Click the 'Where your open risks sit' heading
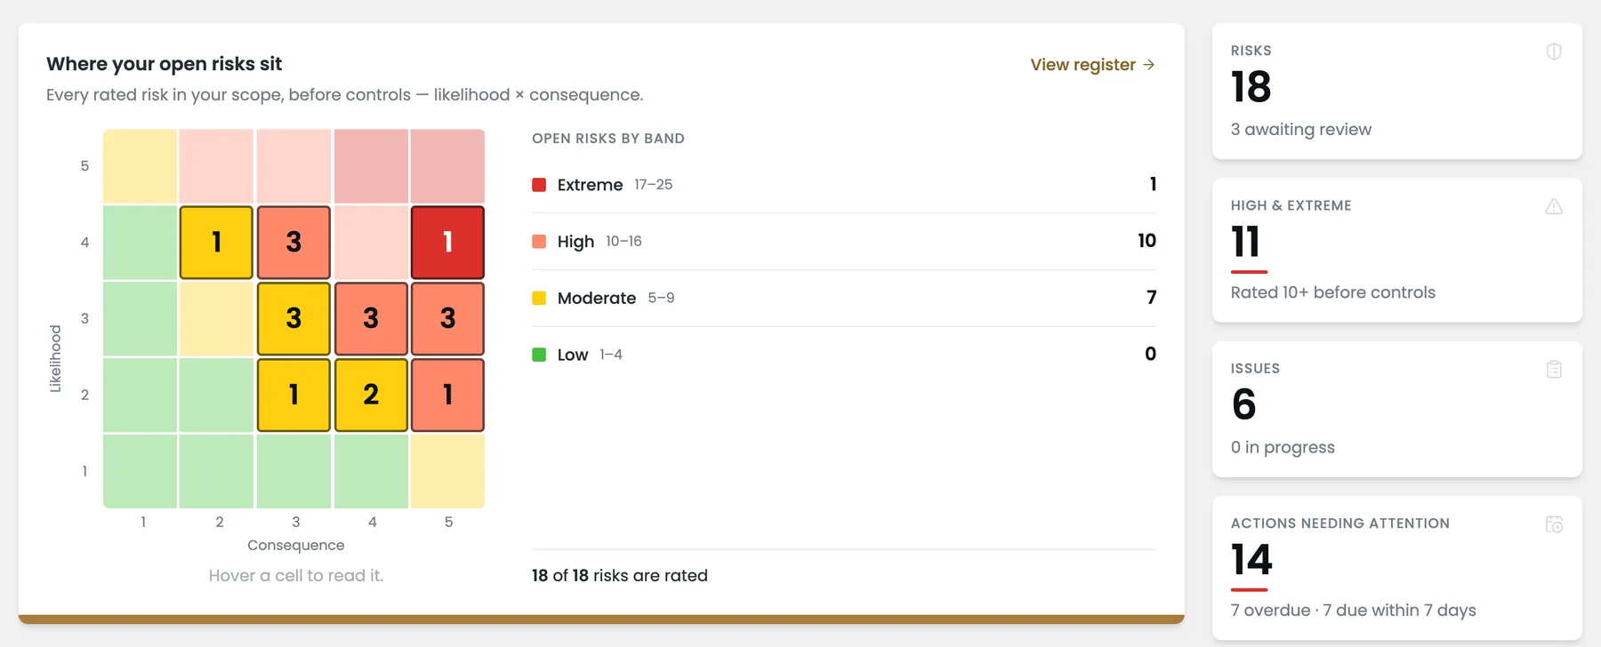 [x=164, y=64]
